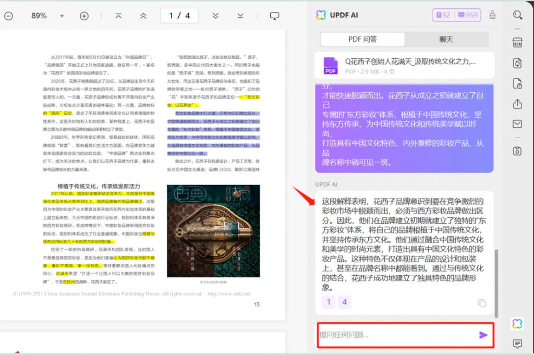Image resolution: width=534 pixels, height=355 pixels.
Task: Switch to the 聊天 tab
Action: (446, 39)
